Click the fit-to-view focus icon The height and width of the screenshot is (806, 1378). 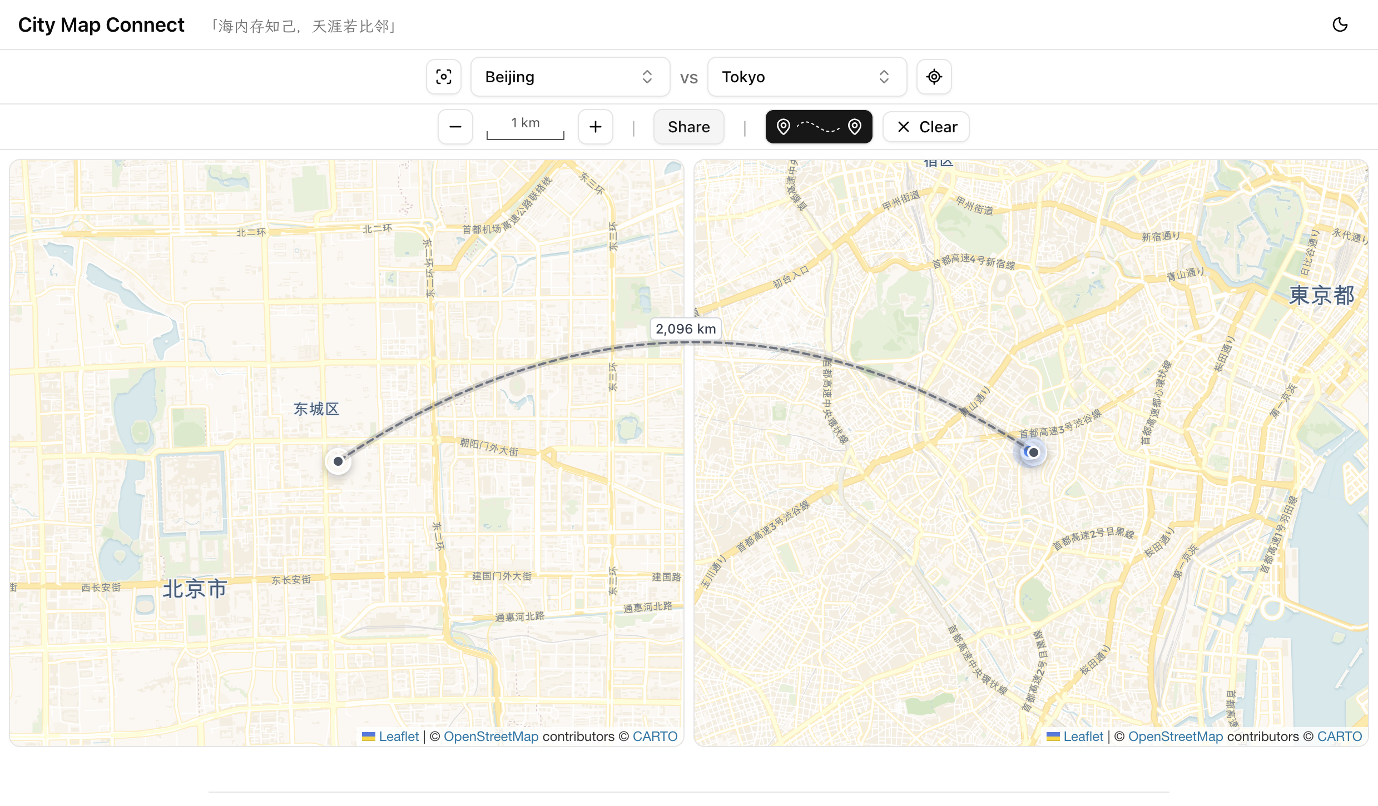tap(443, 77)
